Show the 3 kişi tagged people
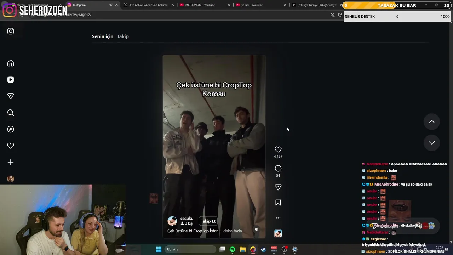 (x=187, y=223)
